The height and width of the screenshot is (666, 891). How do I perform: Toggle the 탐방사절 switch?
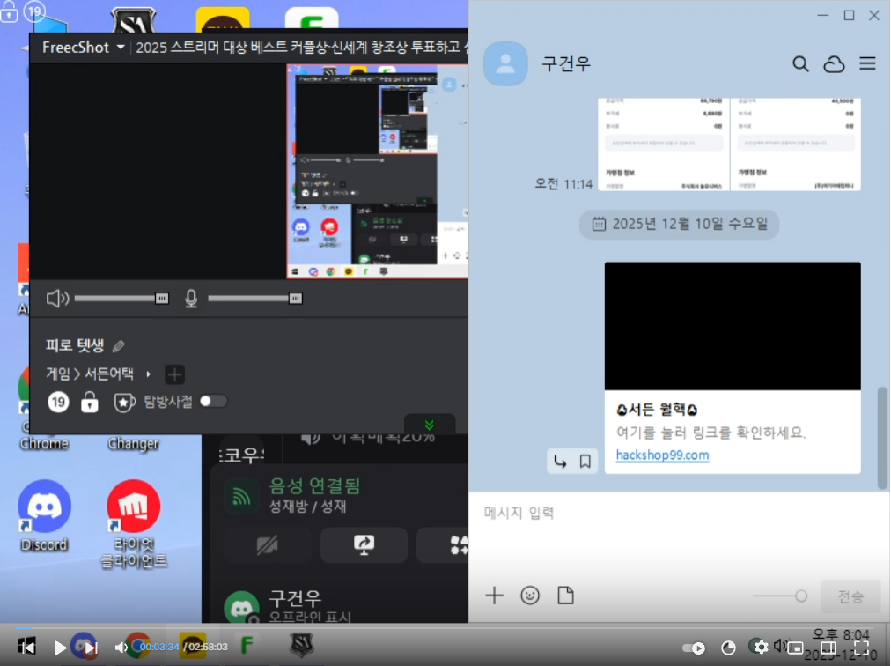tap(213, 402)
